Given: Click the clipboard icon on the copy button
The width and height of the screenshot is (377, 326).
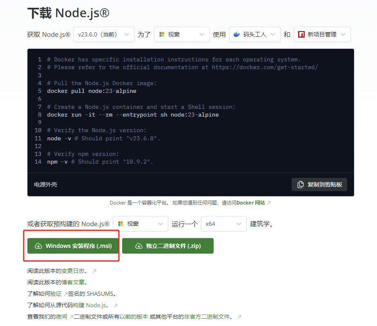Looking at the screenshot, I should [300, 184].
